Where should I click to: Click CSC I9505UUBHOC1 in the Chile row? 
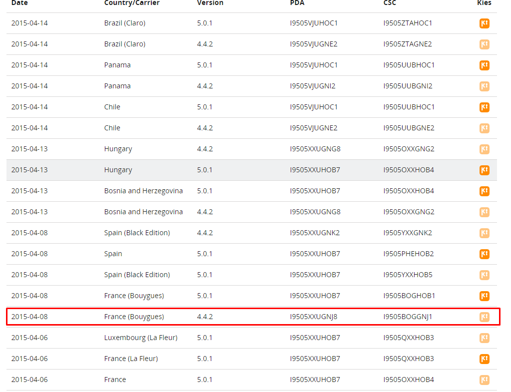click(409, 107)
